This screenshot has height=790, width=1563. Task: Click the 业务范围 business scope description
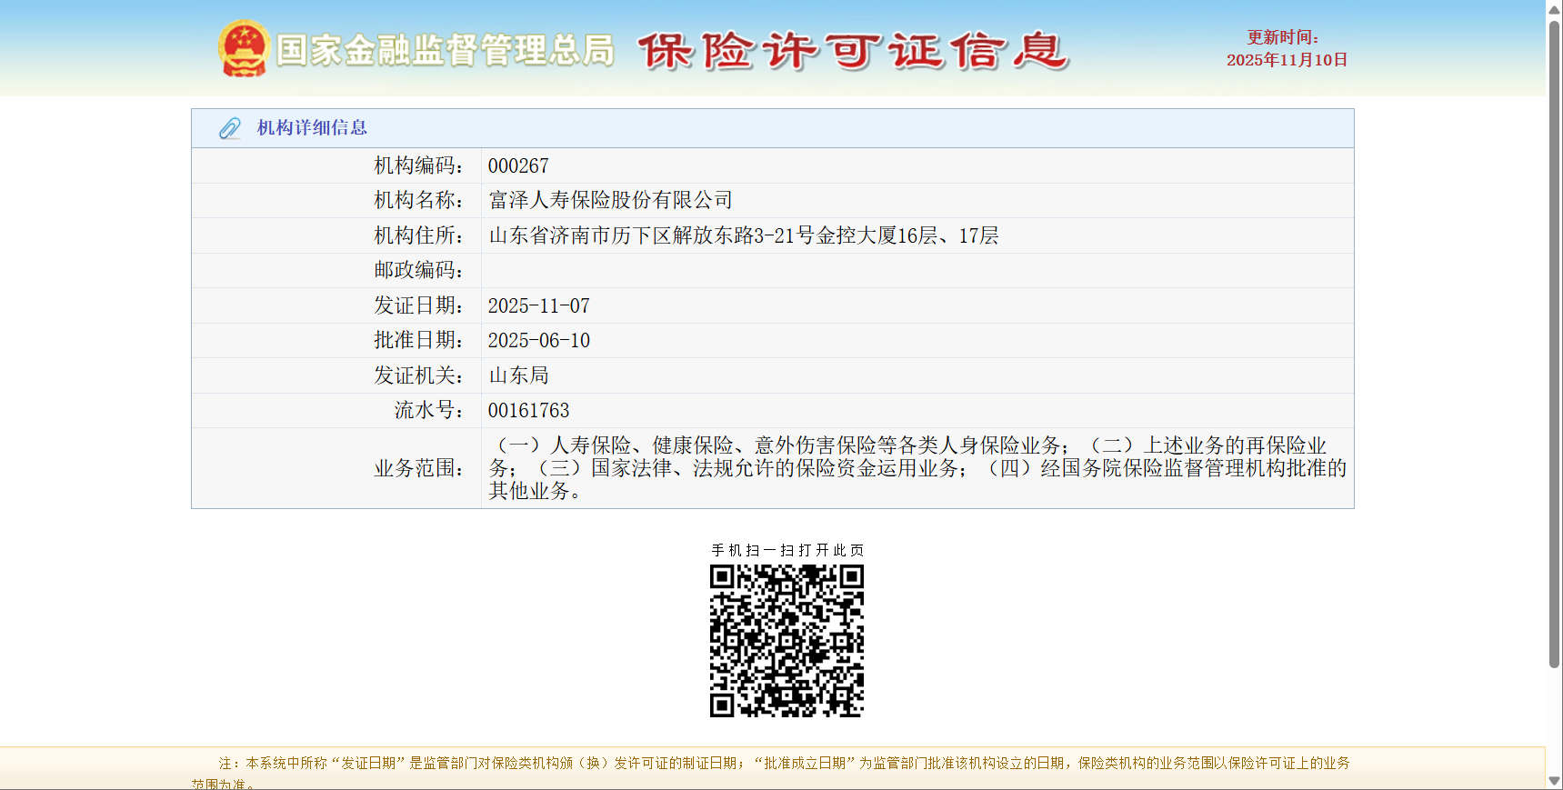(x=917, y=467)
